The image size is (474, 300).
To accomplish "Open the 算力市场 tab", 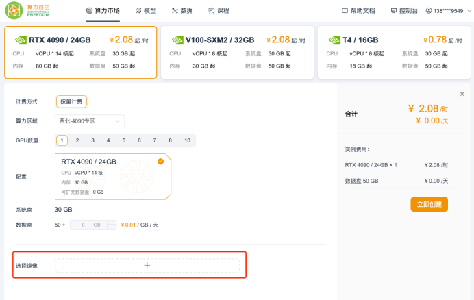I will click(103, 10).
